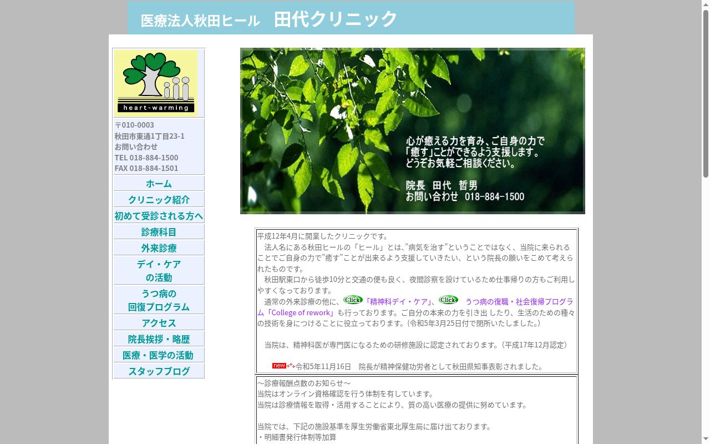
Task: Open うつ病の回復プログラム page
Action: click(x=159, y=300)
